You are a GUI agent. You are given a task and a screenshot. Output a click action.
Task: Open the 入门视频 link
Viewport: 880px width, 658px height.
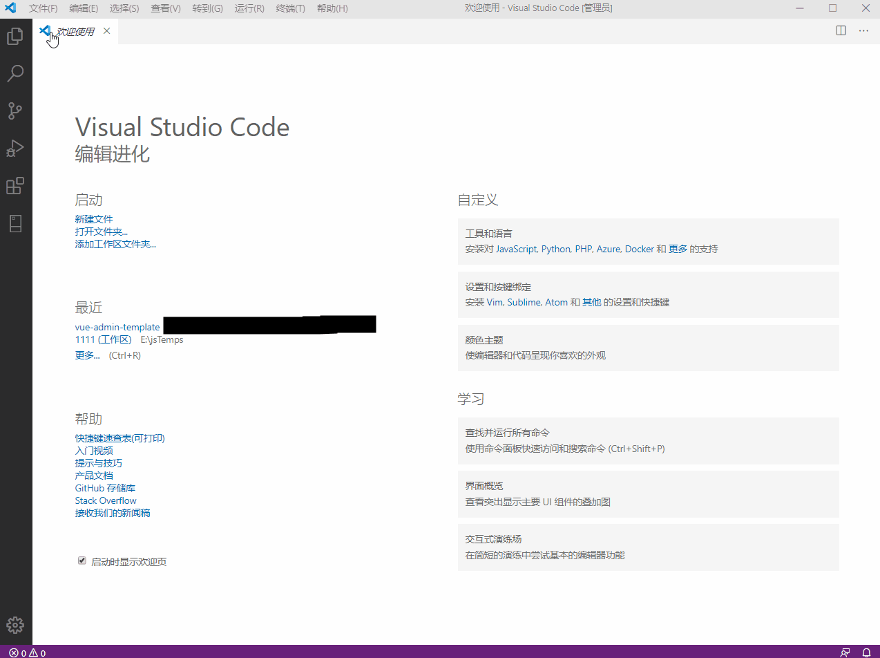click(x=94, y=451)
